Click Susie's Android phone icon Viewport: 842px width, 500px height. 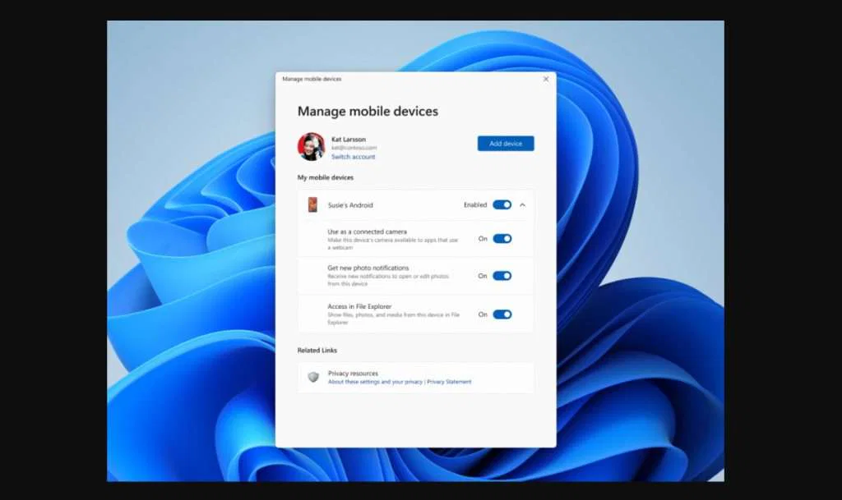[x=312, y=204]
